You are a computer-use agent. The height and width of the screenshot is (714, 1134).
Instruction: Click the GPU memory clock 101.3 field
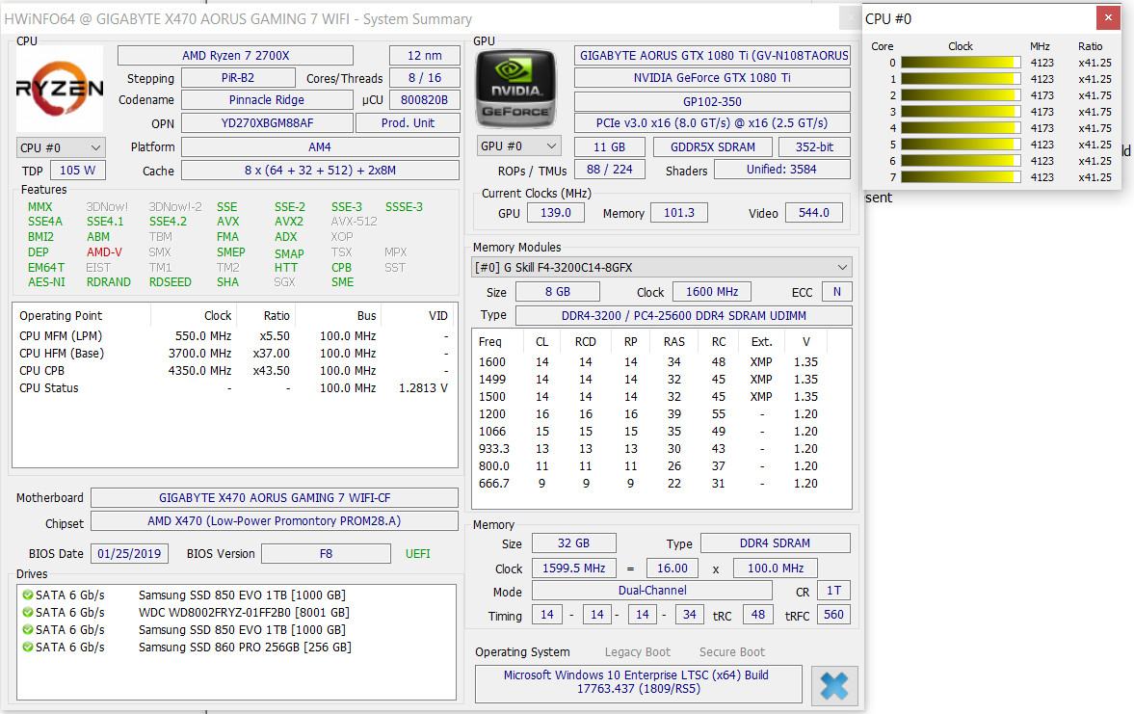click(678, 213)
